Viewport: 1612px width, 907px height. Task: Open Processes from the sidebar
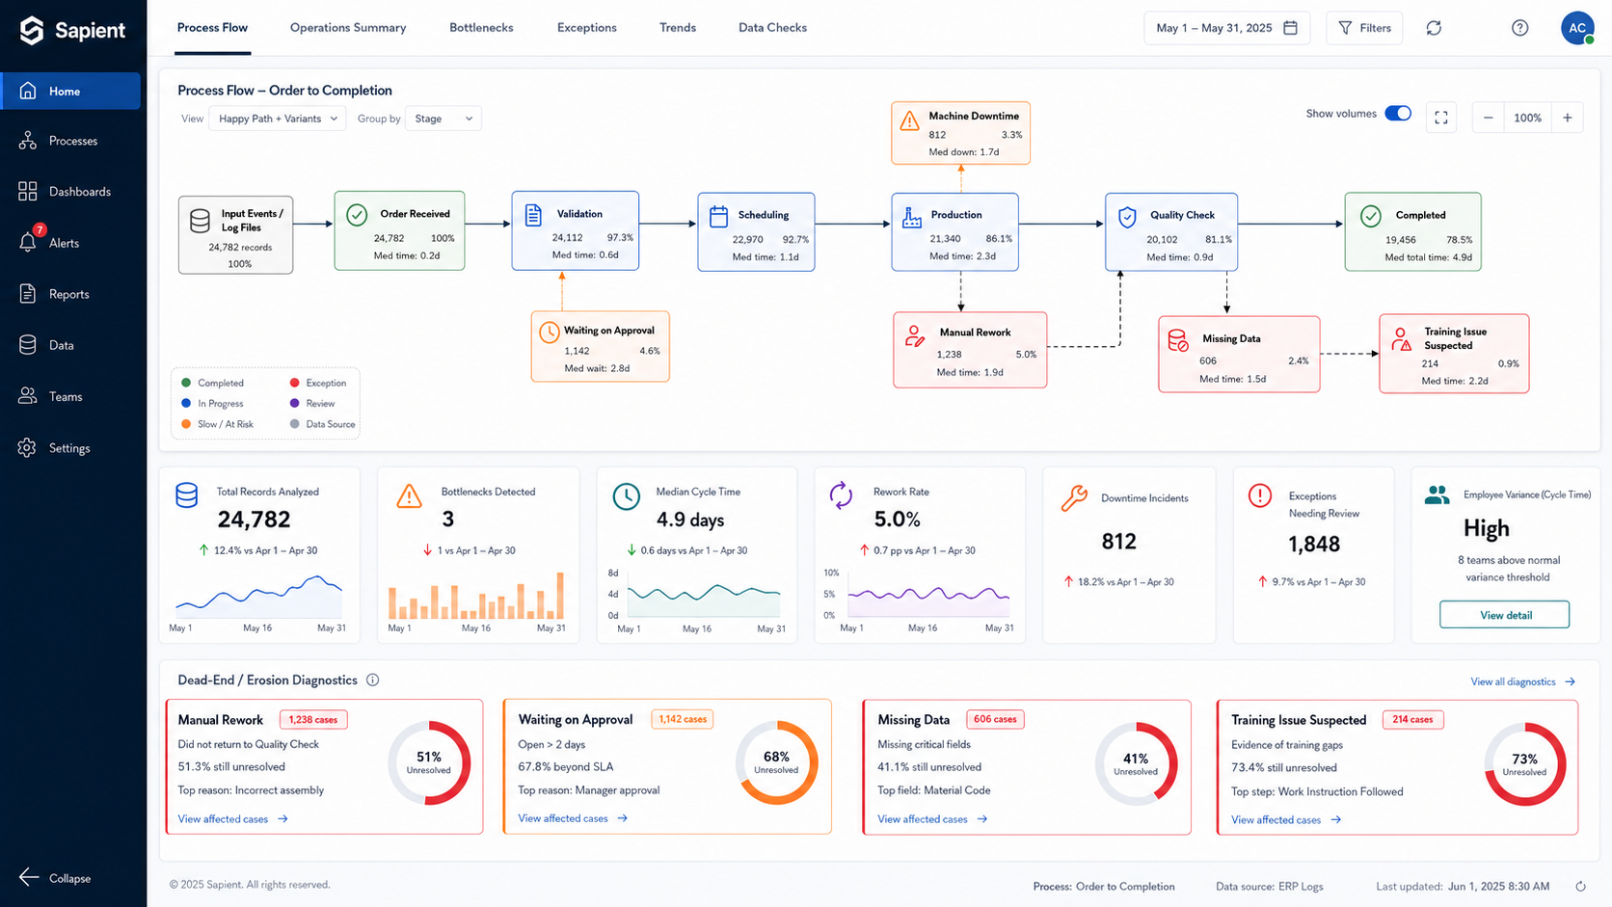click(70, 141)
